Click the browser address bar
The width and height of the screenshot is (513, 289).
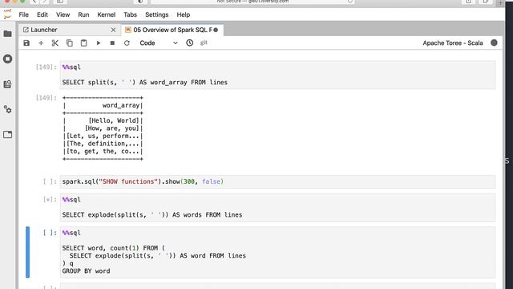click(x=252, y=2)
